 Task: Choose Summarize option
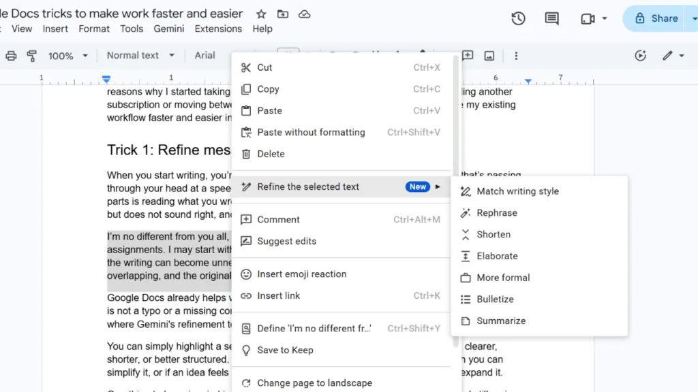coord(539,321)
